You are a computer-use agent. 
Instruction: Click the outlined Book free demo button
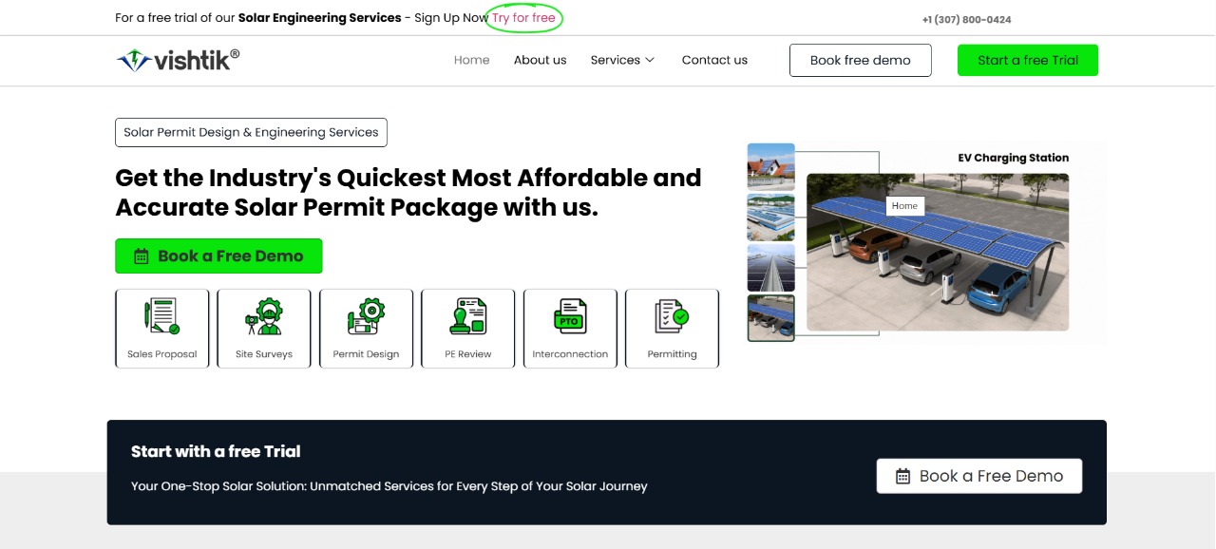pos(861,60)
